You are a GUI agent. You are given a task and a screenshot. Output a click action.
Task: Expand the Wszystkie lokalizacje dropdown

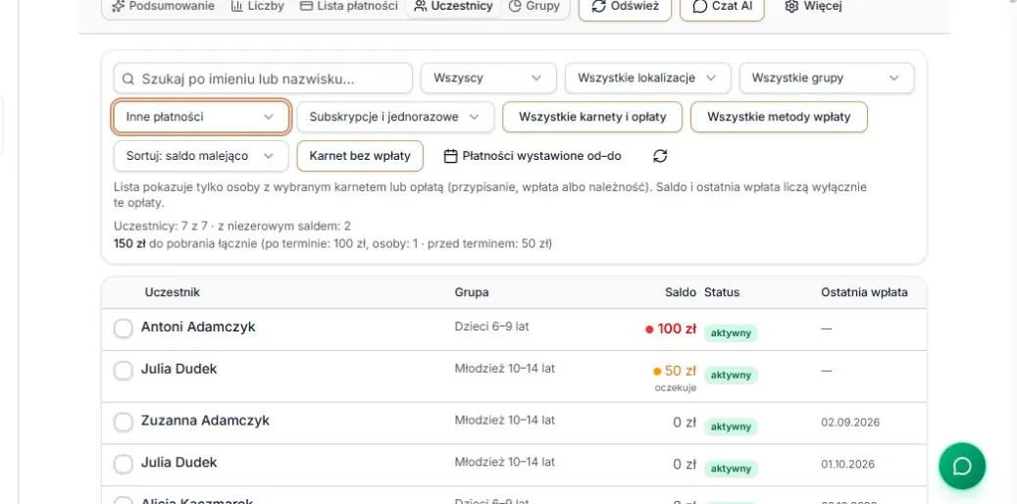[648, 77]
